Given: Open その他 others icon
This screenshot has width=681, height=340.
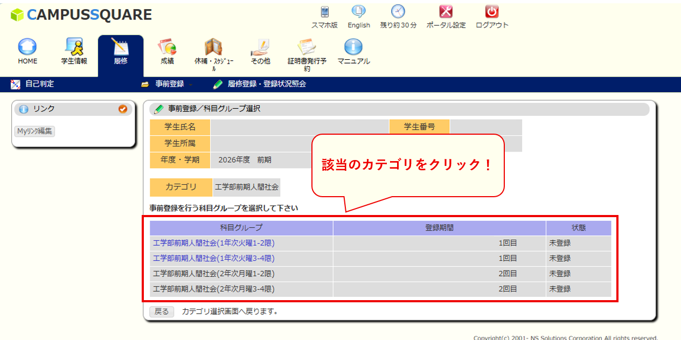Looking at the screenshot, I should 260,47.
